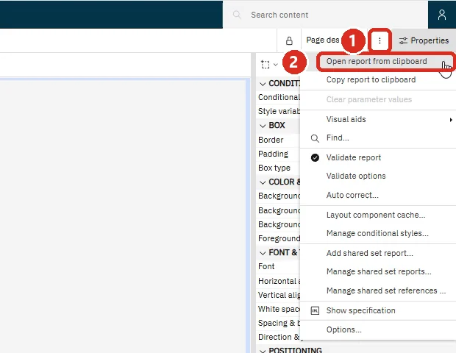Click the search magnifier icon

pos(237,15)
